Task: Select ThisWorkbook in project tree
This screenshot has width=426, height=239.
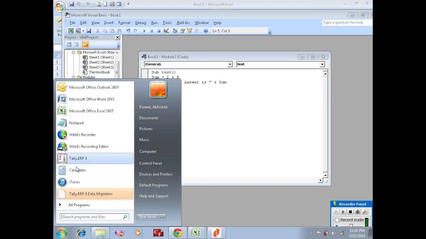Action: [x=99, y=72]
